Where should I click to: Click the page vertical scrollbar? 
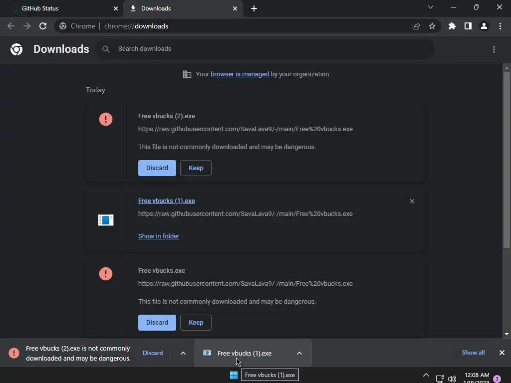click(507, 160)
